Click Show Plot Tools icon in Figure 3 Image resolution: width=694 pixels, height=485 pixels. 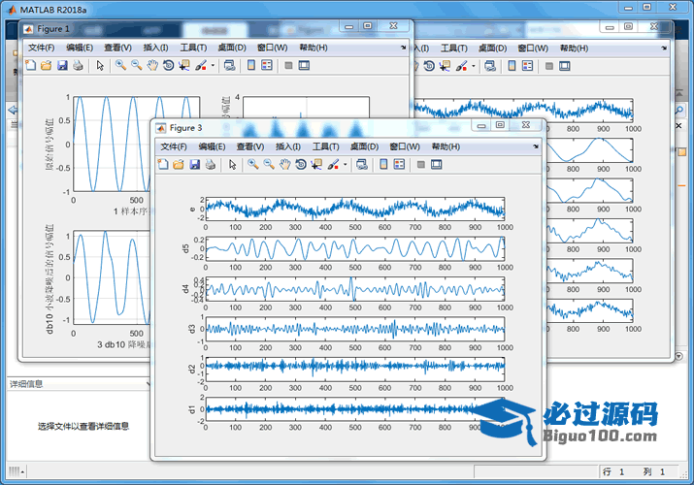(x=436, y=165)
